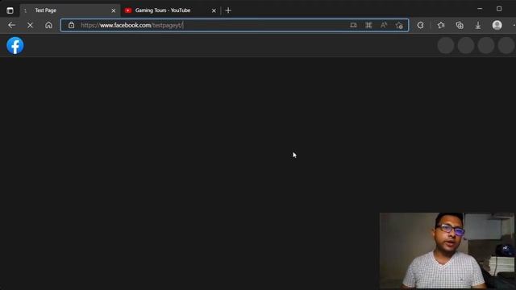Open the tab actions menu
This screenshot has height=290, width=516.
[x=10, y=10]
